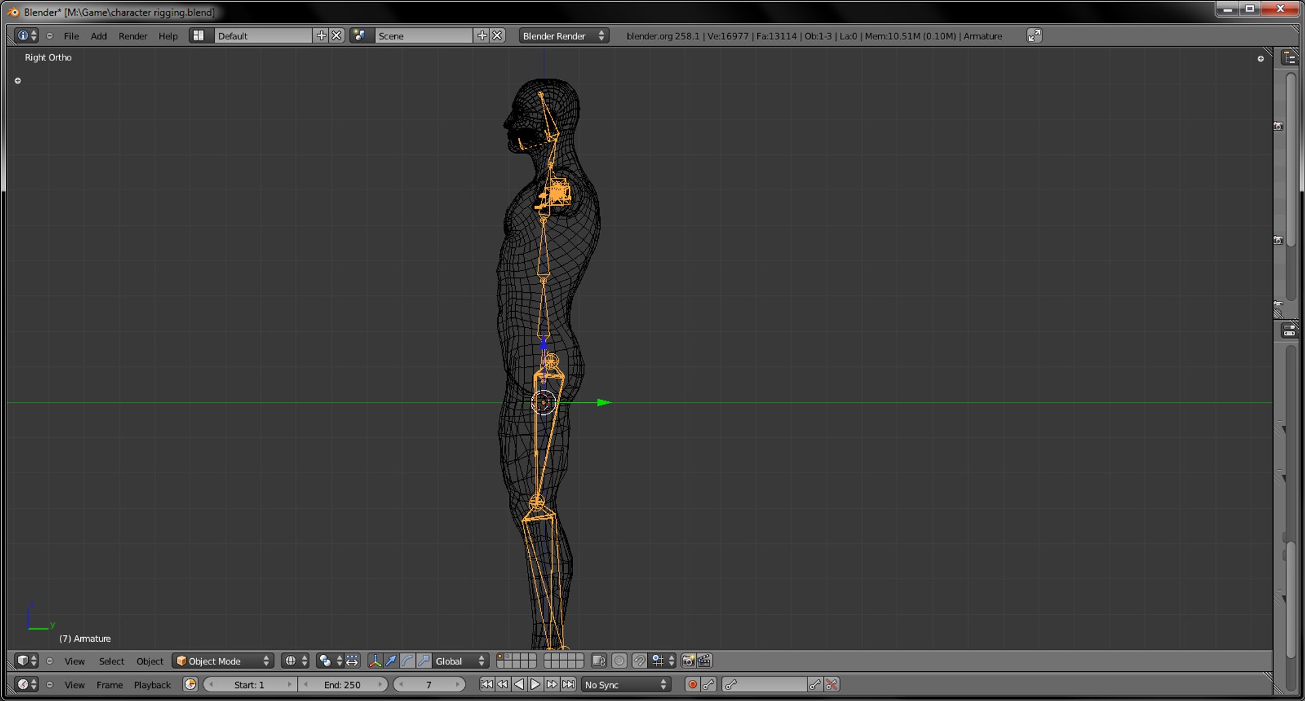The image size is (1305, 701).
Task: Open the 3D View editor type selector
Action: coord(27,660)
